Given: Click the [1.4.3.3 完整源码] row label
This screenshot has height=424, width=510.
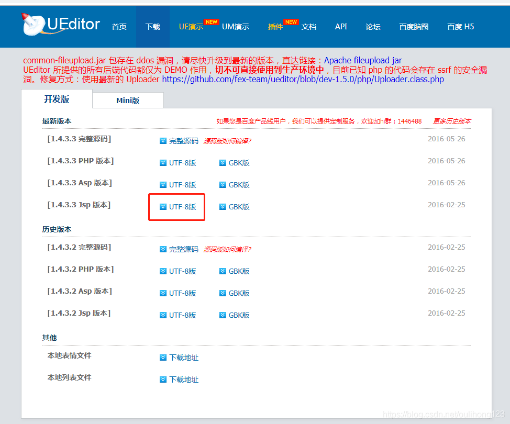Looking at the screenshot, I should click(80, 139).
